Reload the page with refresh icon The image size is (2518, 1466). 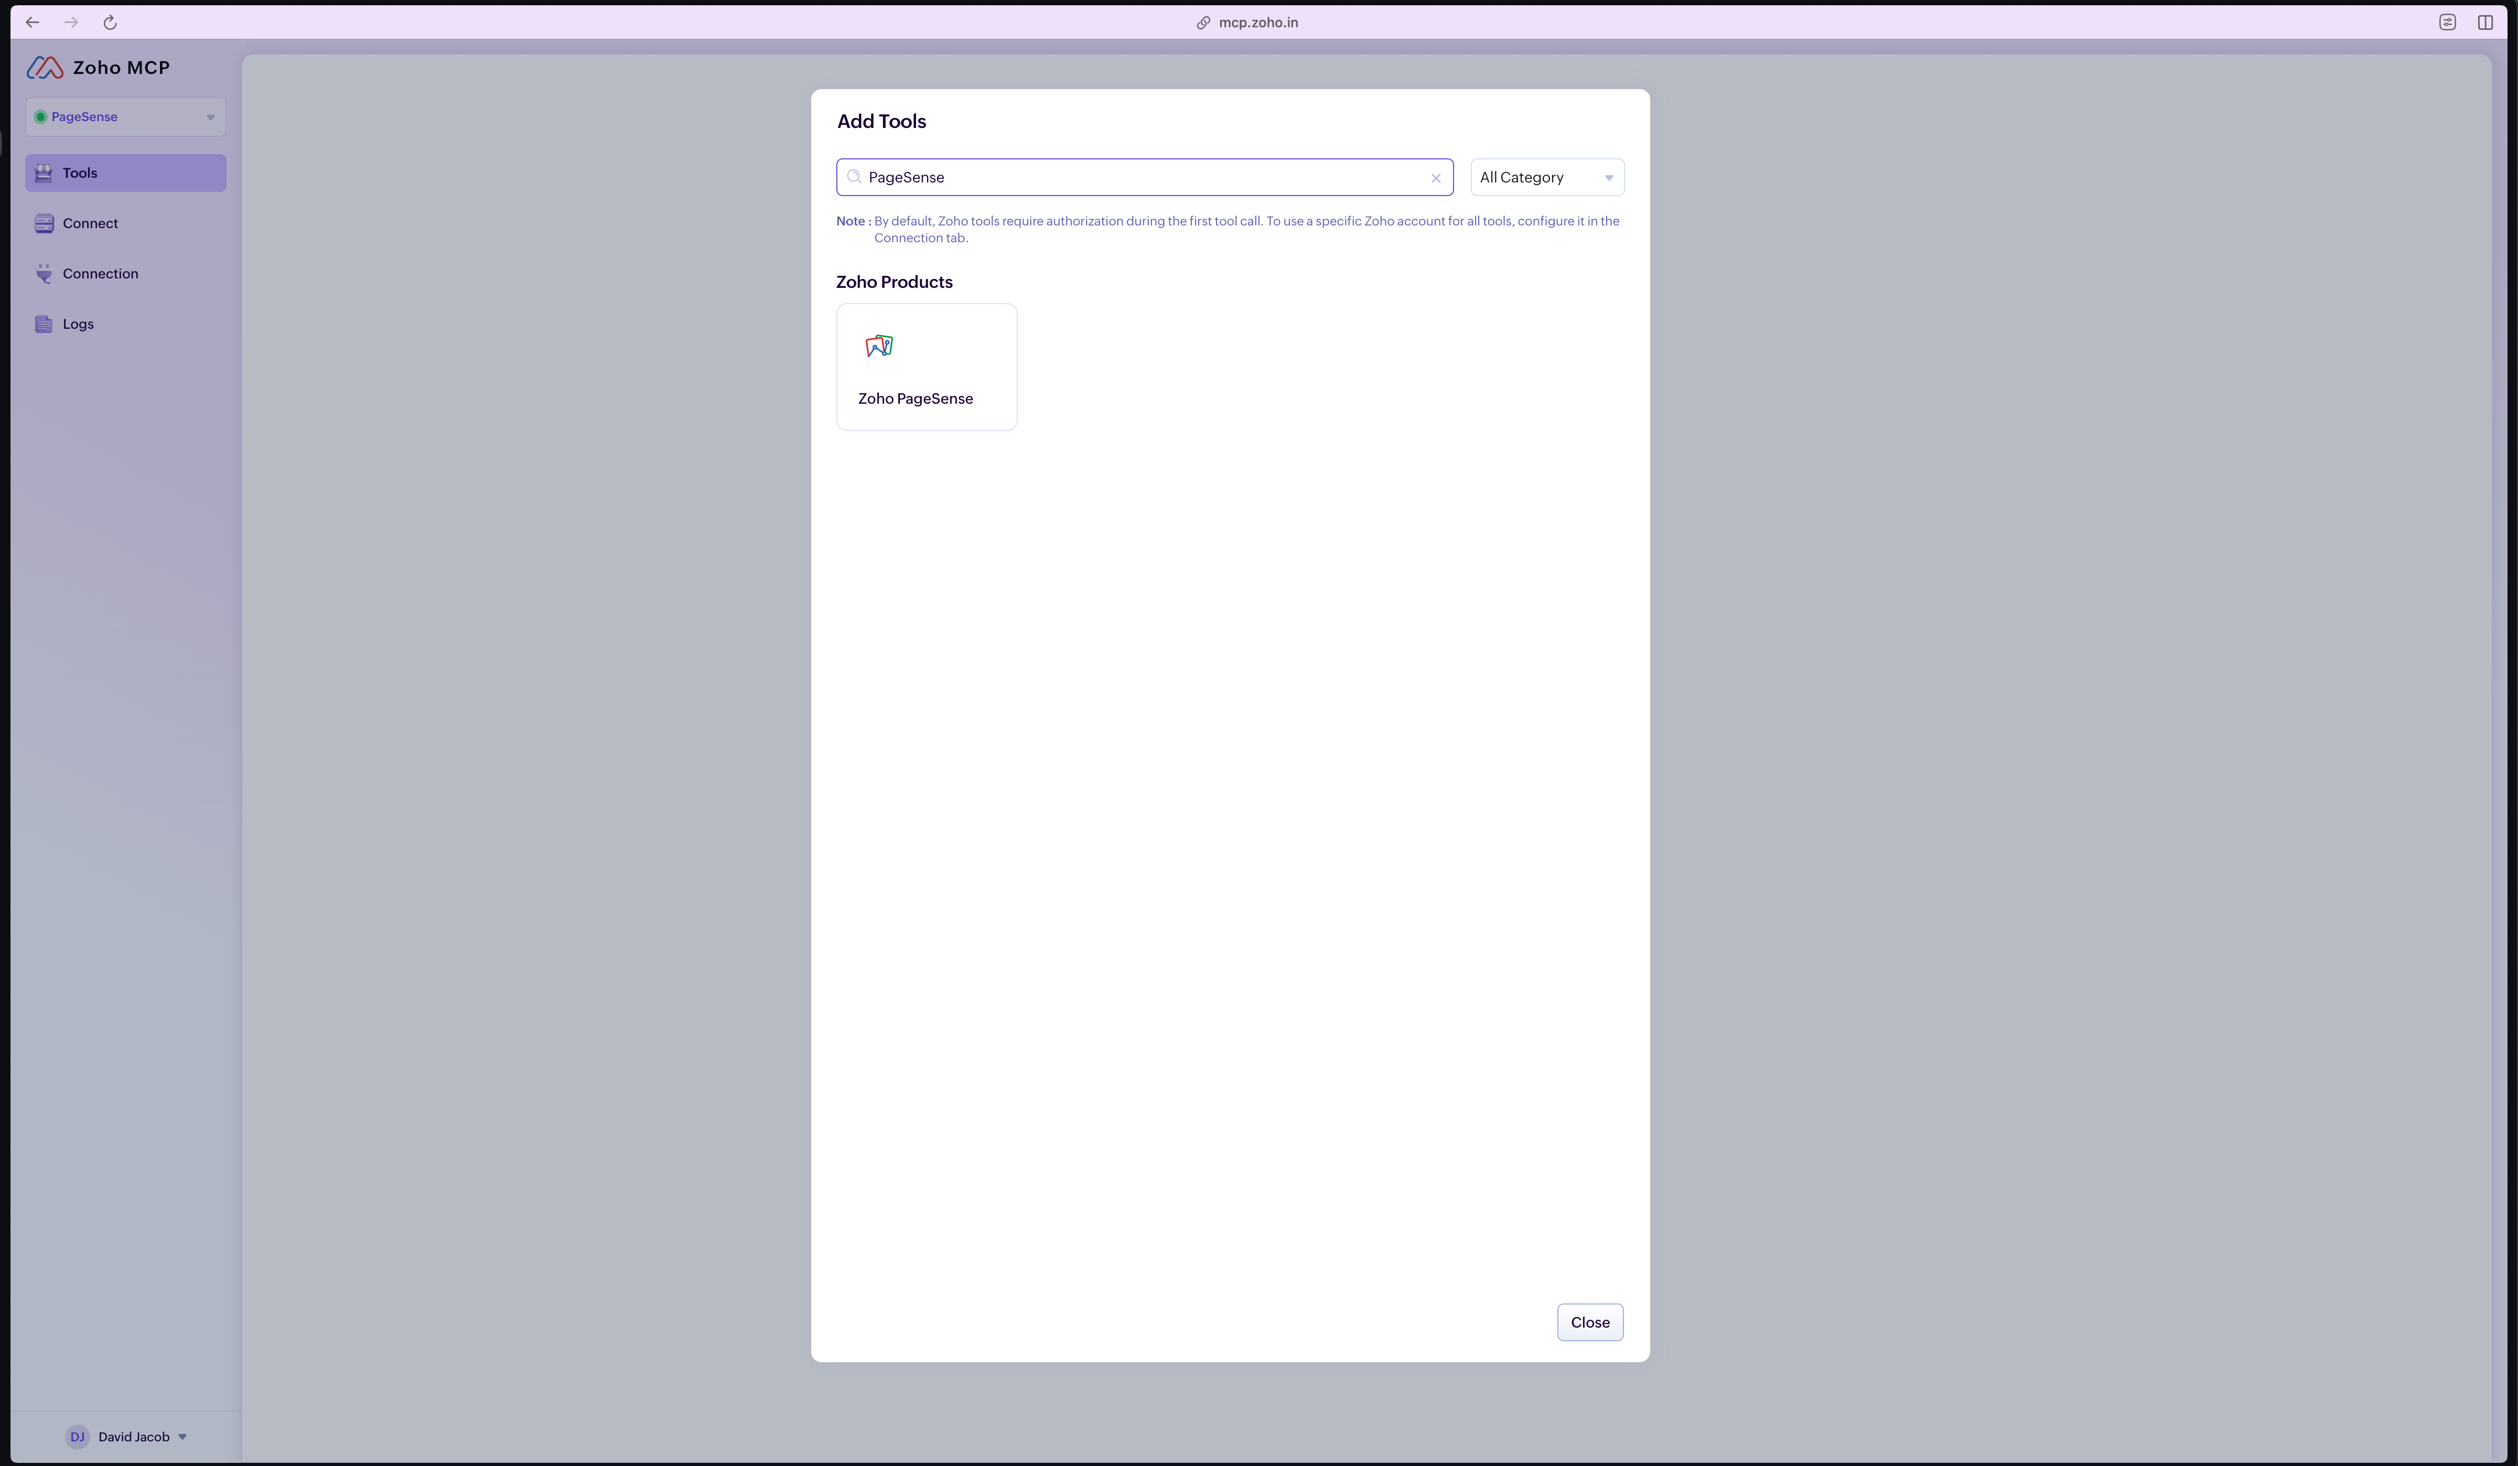tap(110, 22)
